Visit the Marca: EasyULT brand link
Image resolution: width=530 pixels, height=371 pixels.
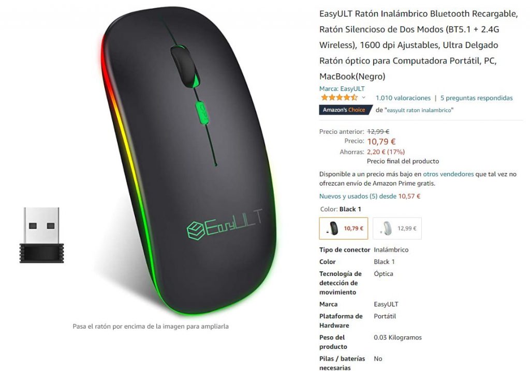[x=342, y=88]
